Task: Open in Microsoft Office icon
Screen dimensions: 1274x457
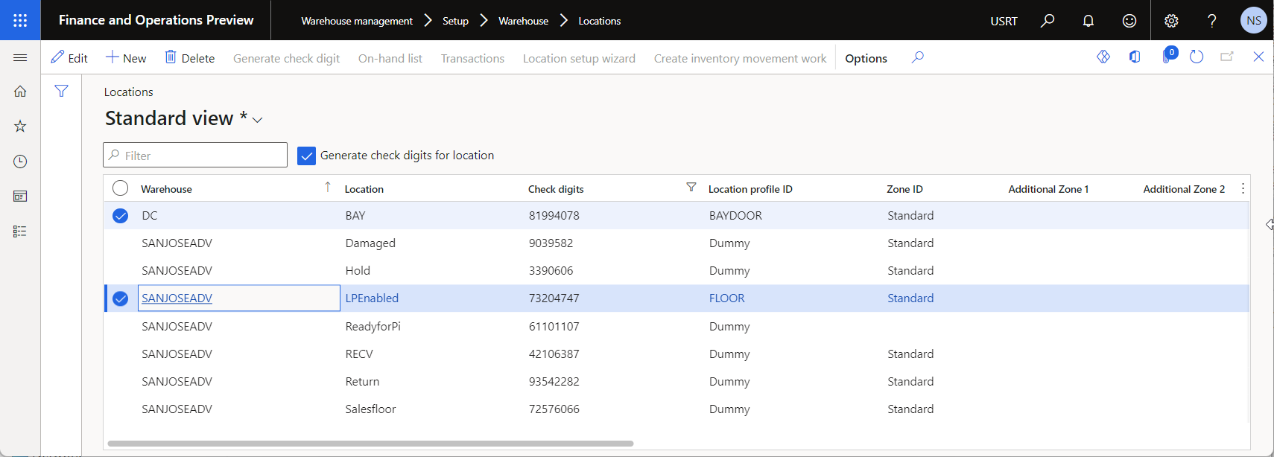Action: pos(1135,57)
